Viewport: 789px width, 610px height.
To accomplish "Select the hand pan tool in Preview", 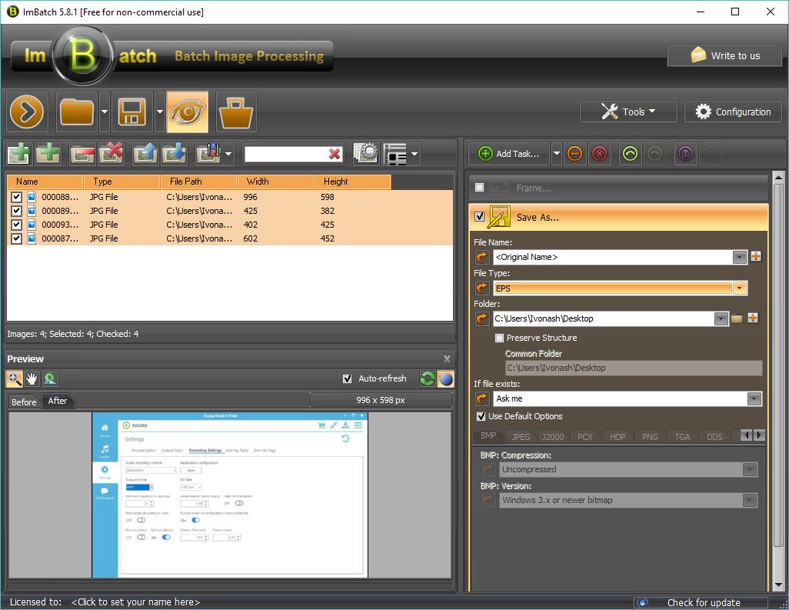I will [x=32, y=378].
